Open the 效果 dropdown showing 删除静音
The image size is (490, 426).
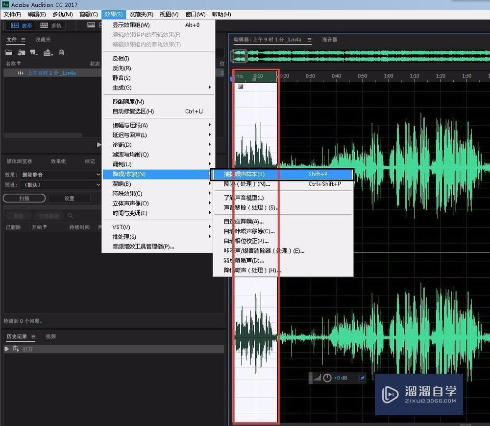61,175
